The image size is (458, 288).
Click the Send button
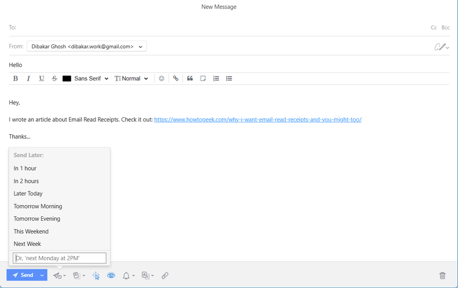pos(23,275)
